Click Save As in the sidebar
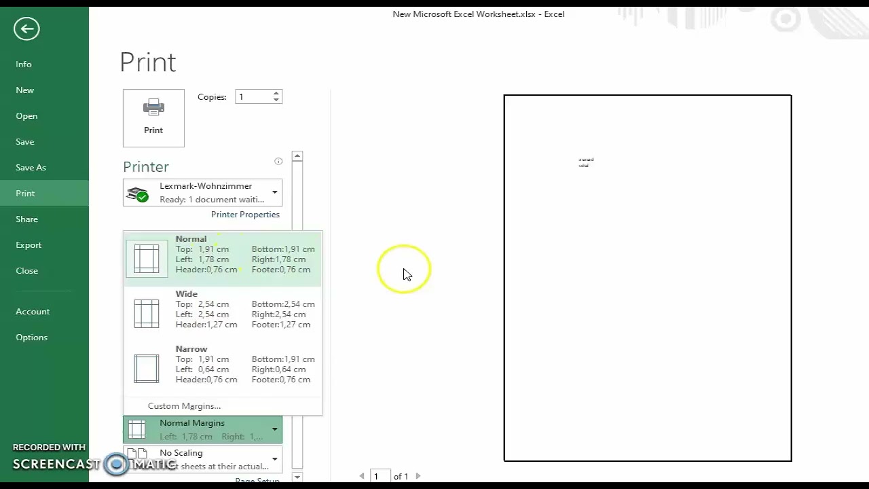 (44, 167)
